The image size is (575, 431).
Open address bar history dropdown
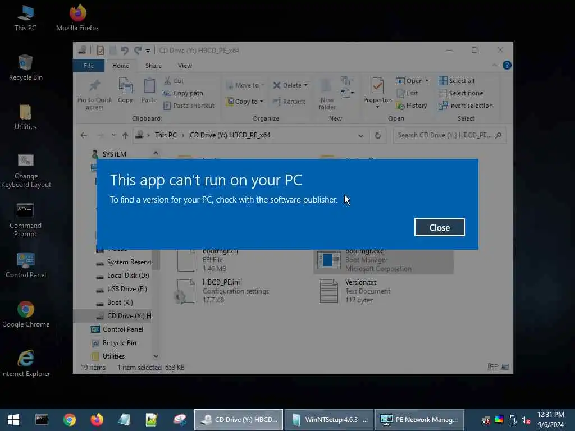pyautogui.click(x=361, y=136)
